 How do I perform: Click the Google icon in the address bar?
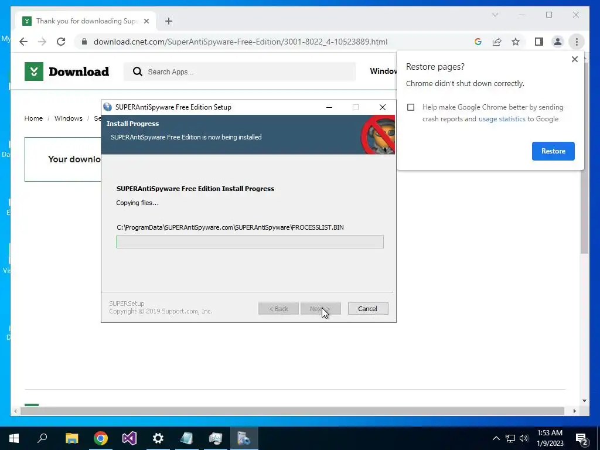[478, 42]
